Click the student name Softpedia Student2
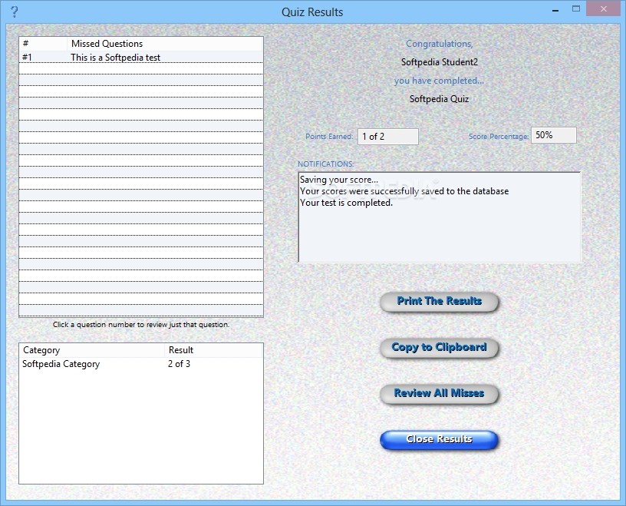The image size is (626, 506). click(x=439, y=62)
